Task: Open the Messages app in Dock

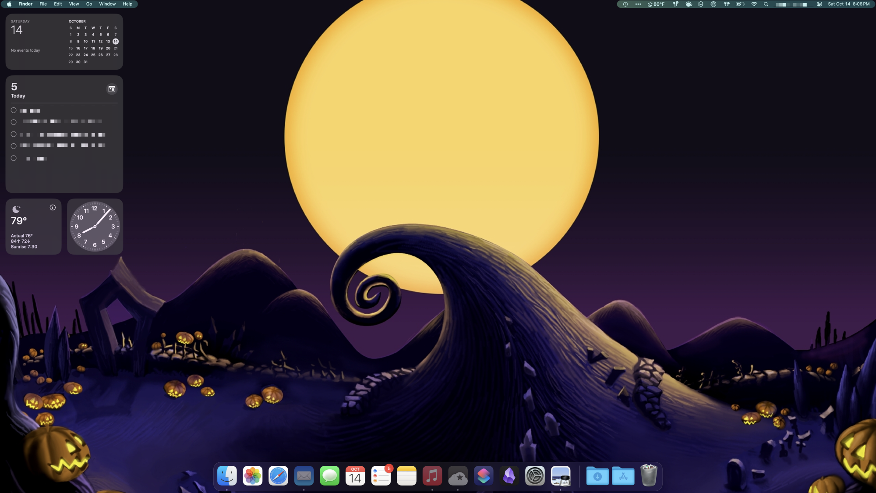Action: click(329, 475)
